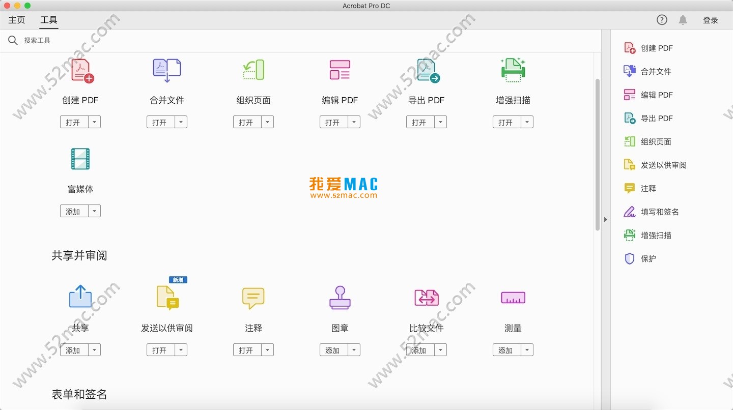Expand dropdown arrow next to 注释 打开

click(x=268, y=350)
